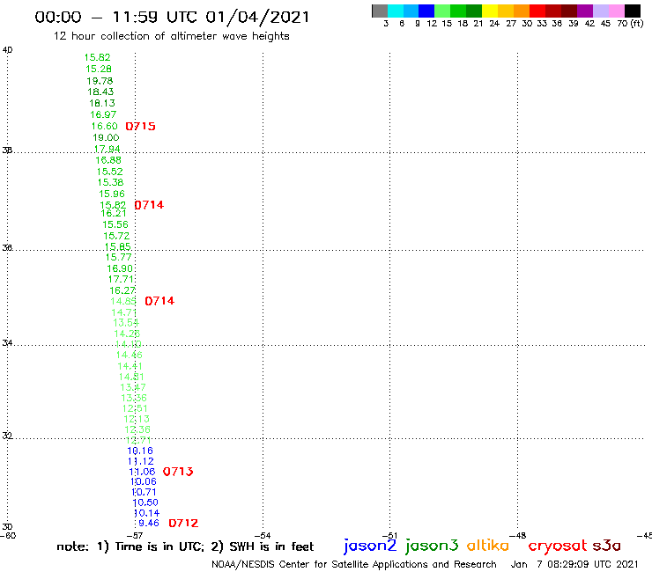Click the date range title at top
This screenshot has height=572, width=652.
[x=172, y=17]
